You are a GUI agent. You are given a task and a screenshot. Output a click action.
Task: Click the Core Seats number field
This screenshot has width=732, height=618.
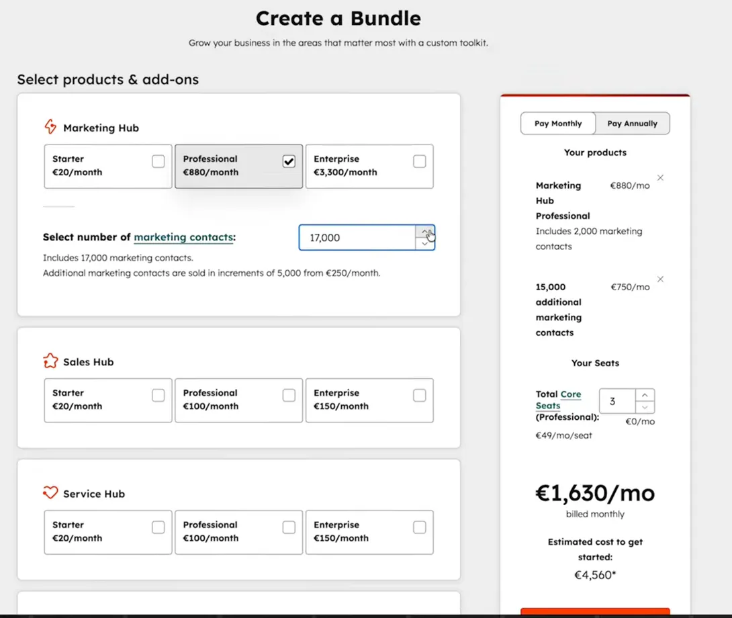617,401
